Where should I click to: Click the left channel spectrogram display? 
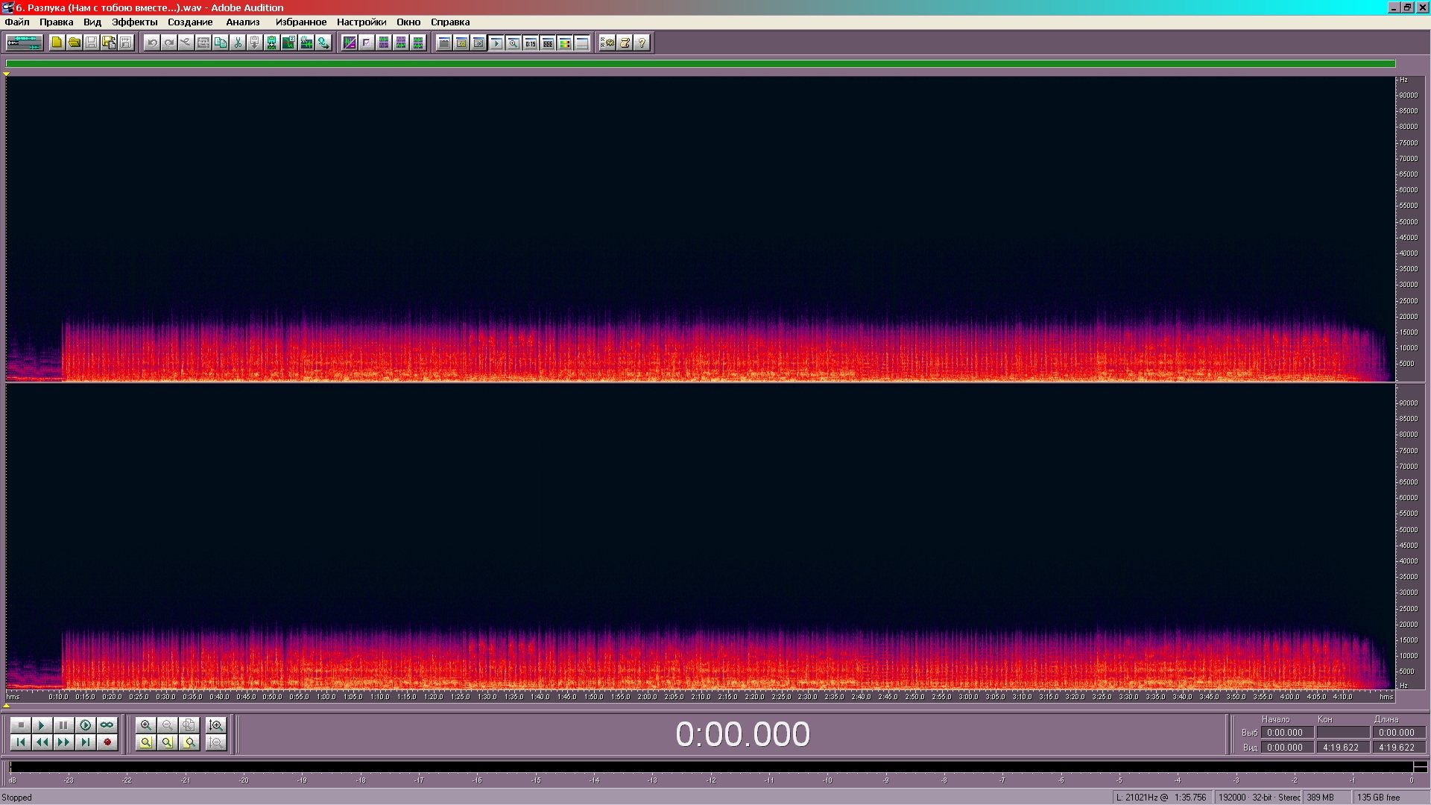[x=701, y=229]
